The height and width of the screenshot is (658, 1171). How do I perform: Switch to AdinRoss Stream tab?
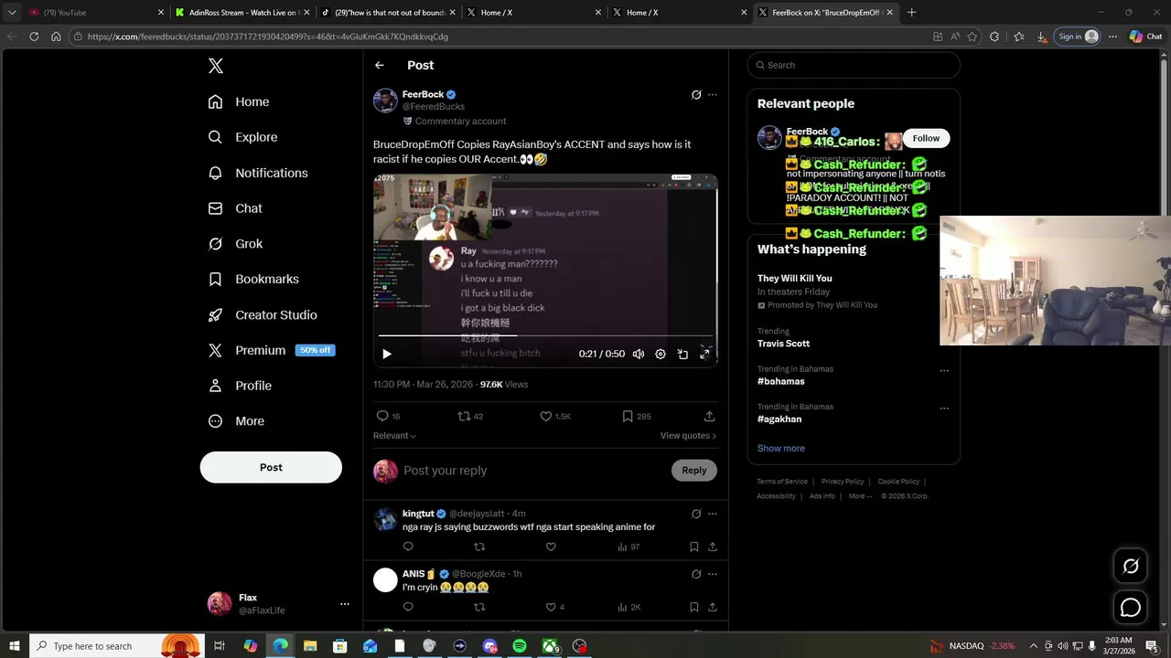242,13
